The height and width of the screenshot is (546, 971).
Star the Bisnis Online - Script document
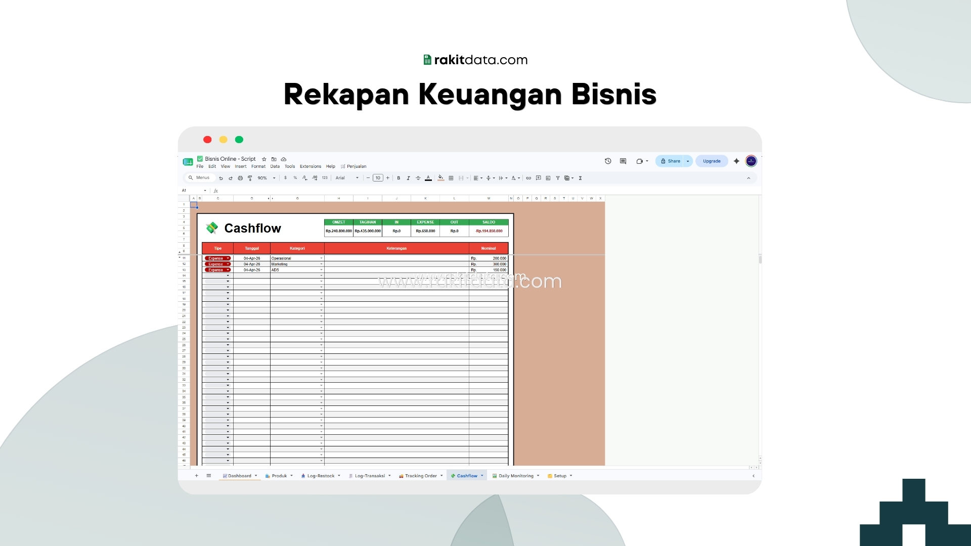click(x=264, y=159)
